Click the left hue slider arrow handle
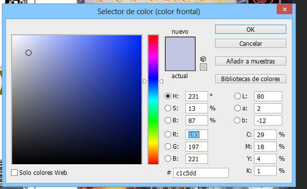The image size is (307, 189). click(x=145, y=81)
